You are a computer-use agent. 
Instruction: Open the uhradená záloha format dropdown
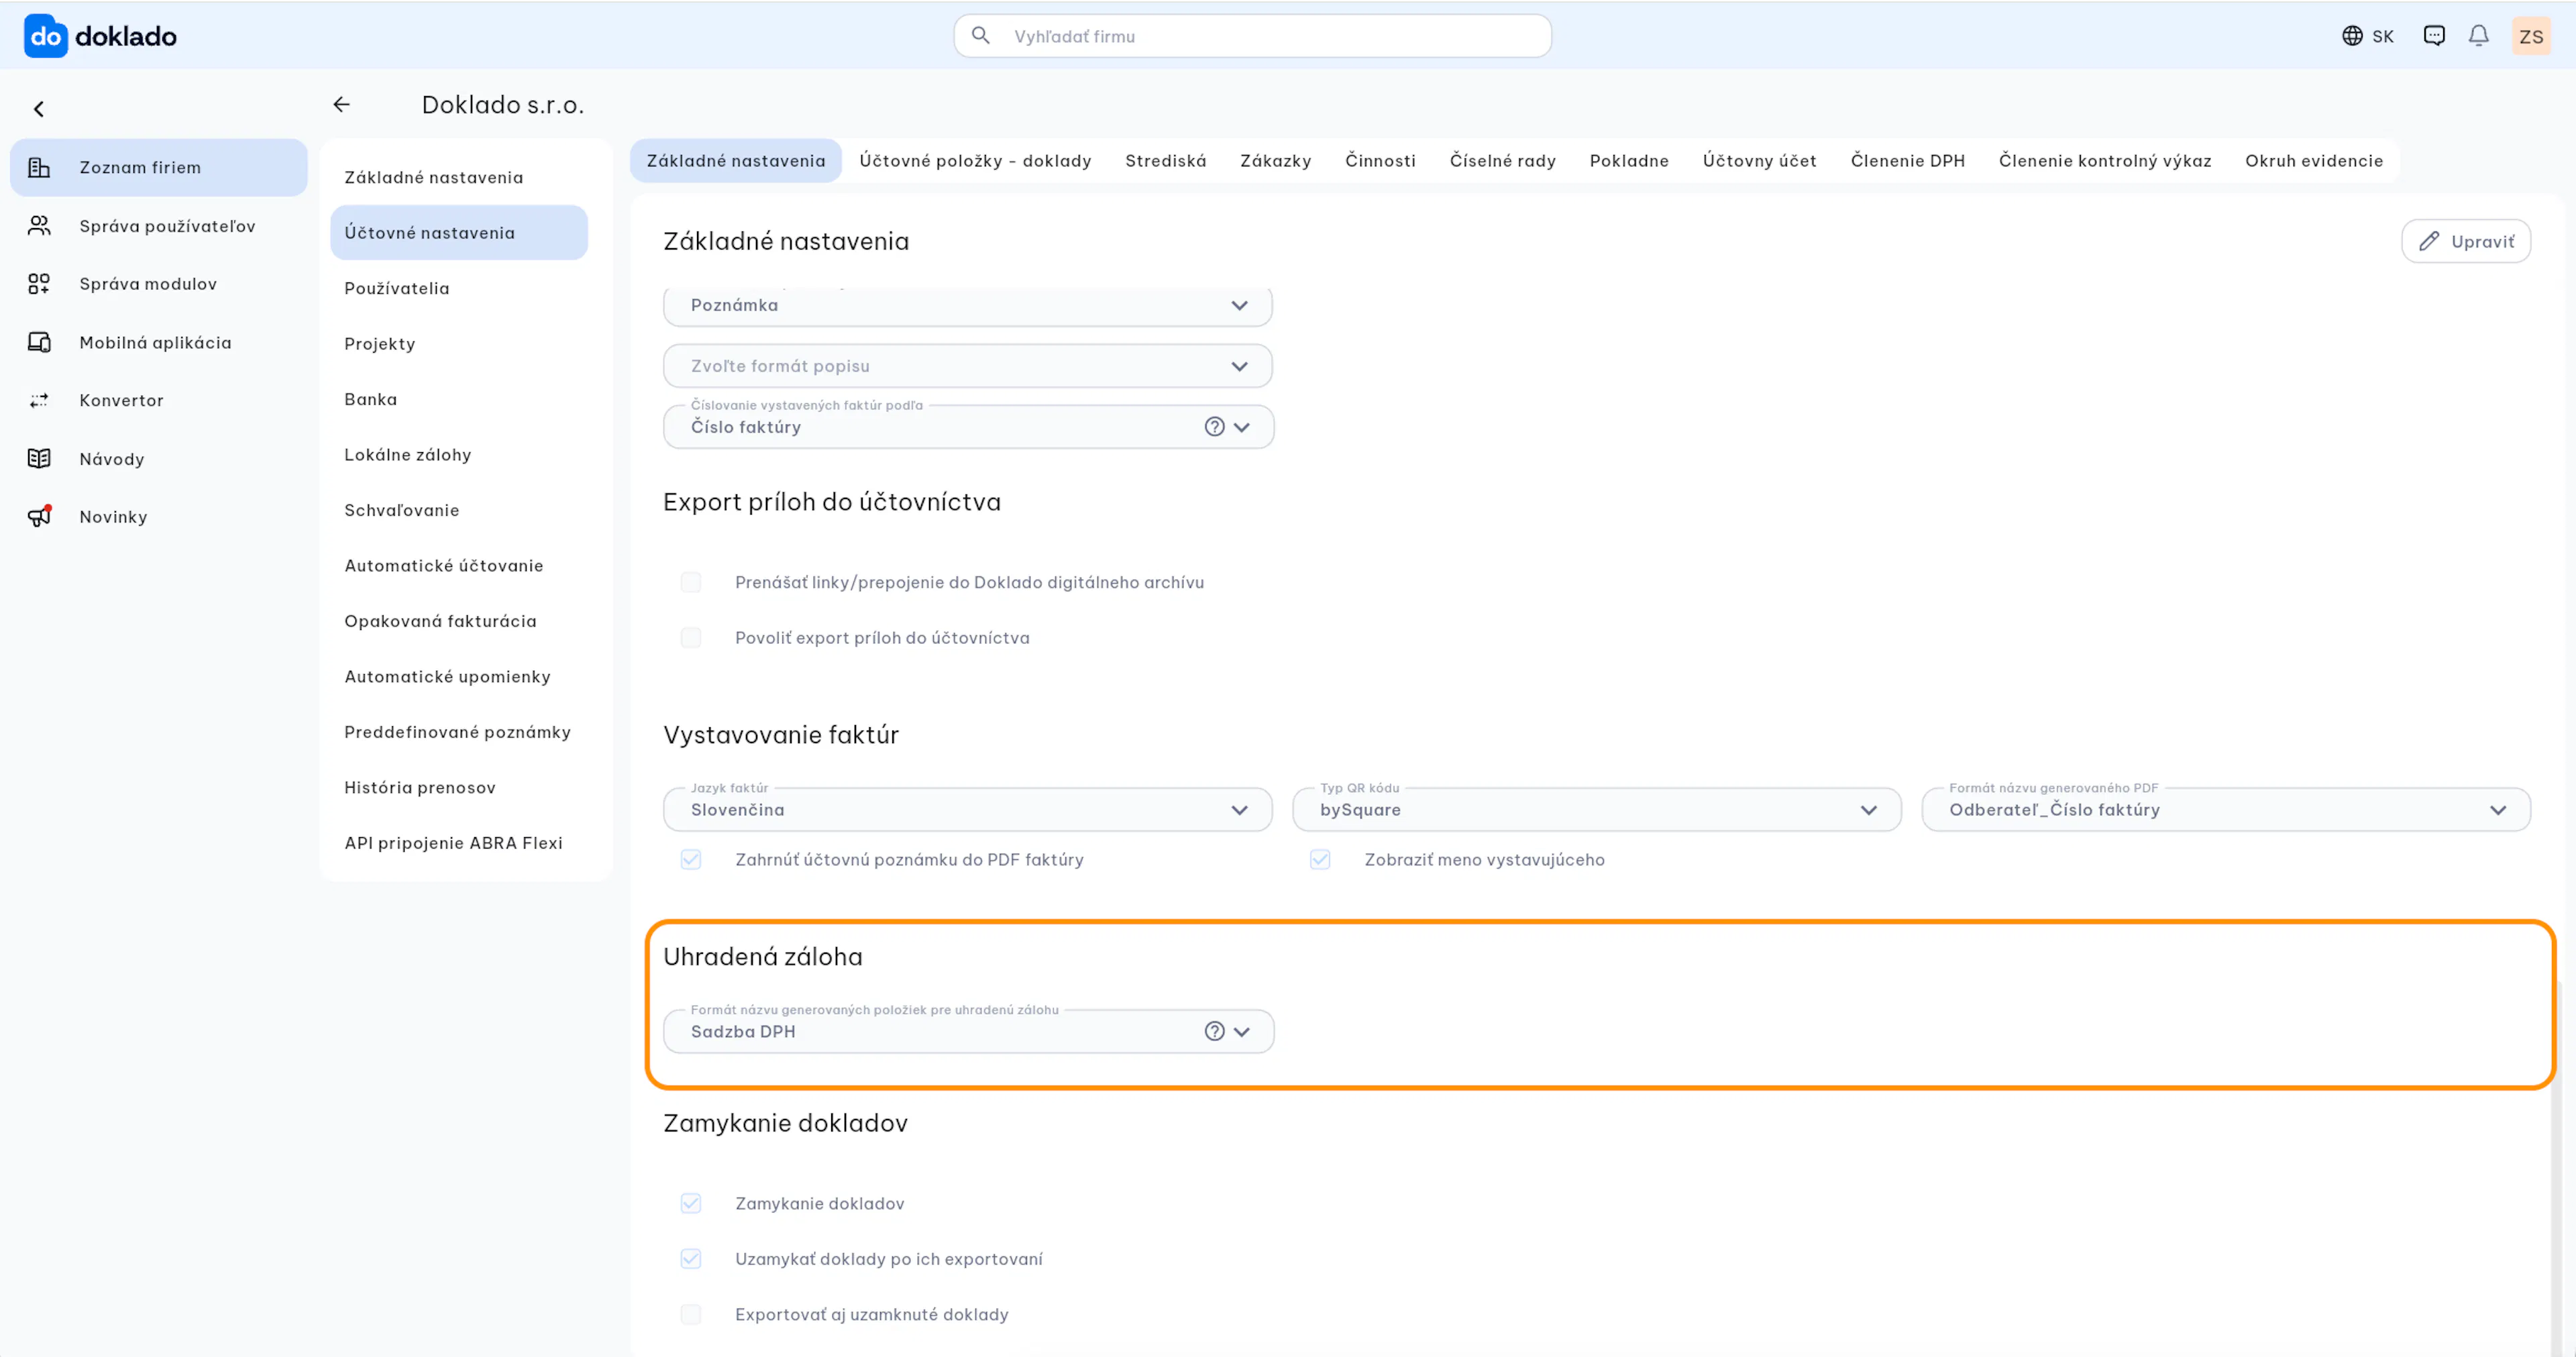click(967, 1031)
